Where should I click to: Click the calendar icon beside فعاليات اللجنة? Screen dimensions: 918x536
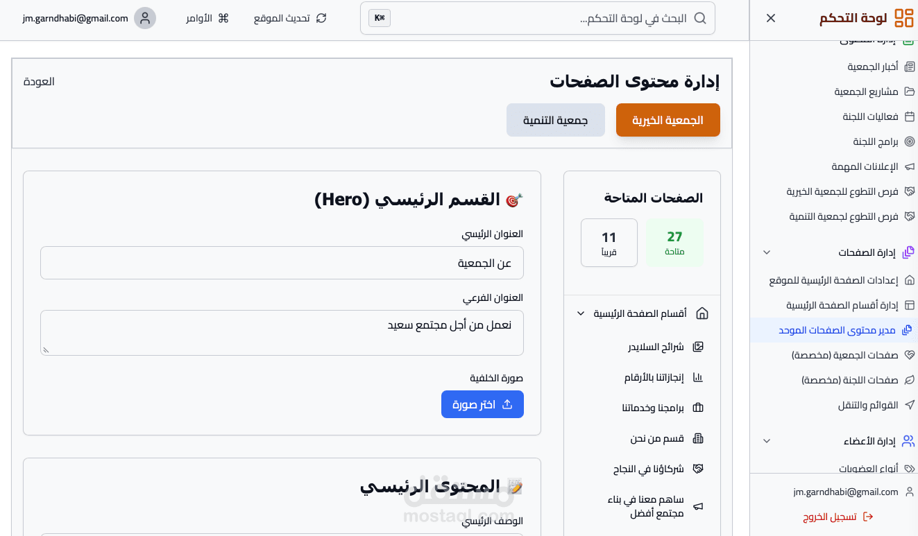910,116
